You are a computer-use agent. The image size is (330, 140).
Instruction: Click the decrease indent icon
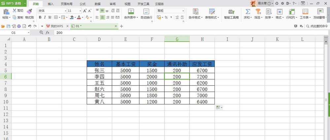click(x=113, y=11)
